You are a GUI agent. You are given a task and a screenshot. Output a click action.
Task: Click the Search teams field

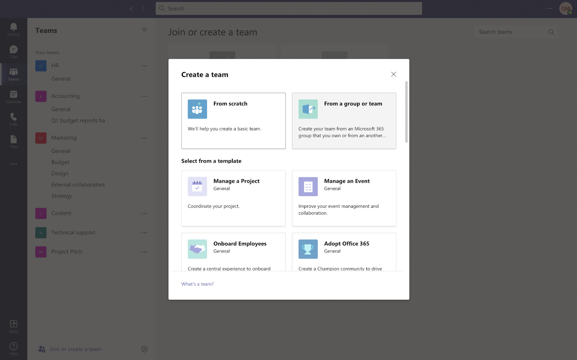coord(516,32)
